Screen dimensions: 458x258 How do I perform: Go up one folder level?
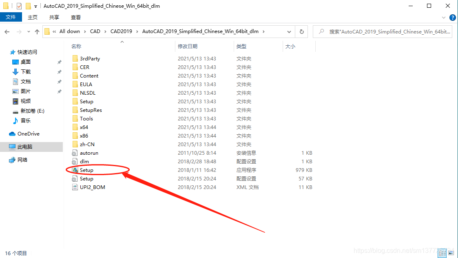pyautogui.click(x=37, y=31)
